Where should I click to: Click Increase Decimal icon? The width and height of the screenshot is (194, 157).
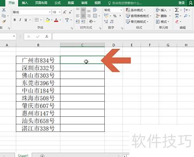[x=106, y=22]
